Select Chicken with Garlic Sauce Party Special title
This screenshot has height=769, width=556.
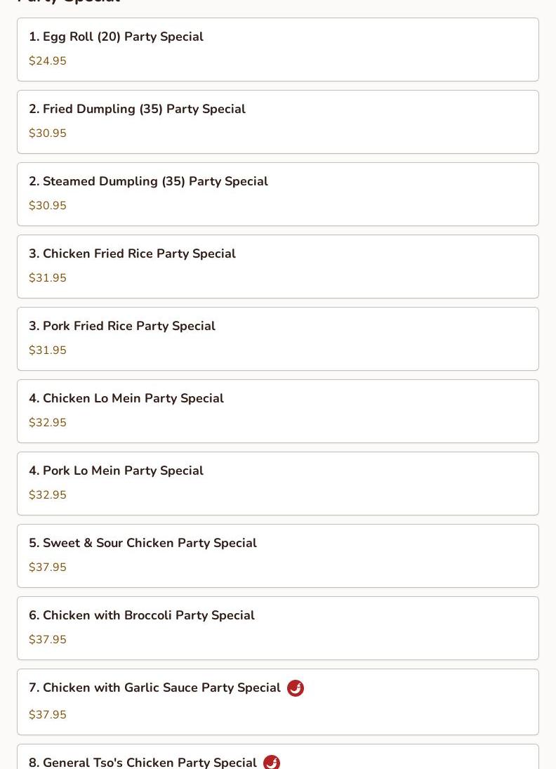coord(154,688)
